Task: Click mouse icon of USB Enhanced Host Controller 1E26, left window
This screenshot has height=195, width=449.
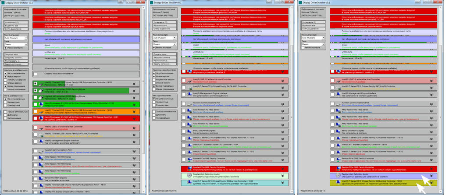Action: 41,84
